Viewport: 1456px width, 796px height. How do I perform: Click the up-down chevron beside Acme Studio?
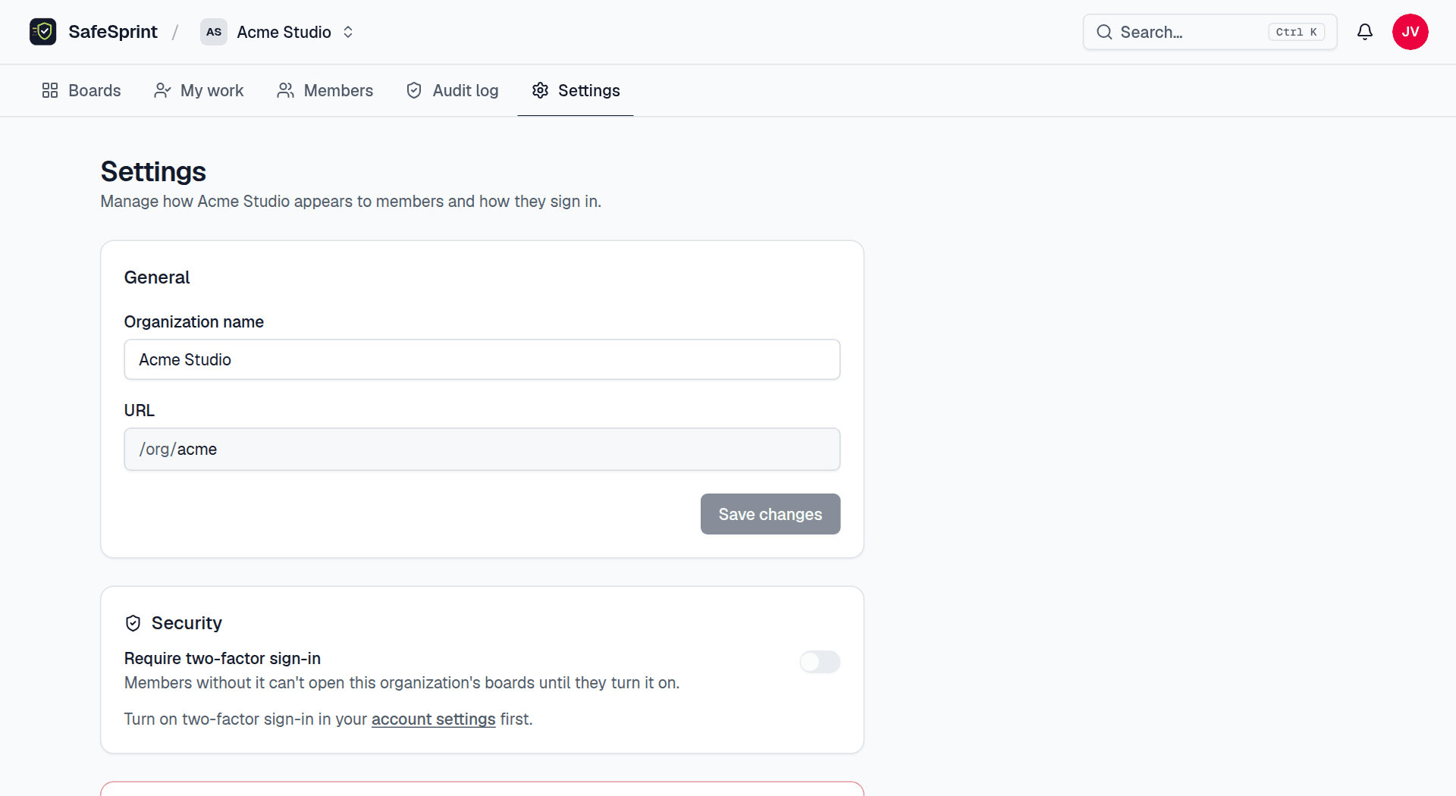(348, 32)
